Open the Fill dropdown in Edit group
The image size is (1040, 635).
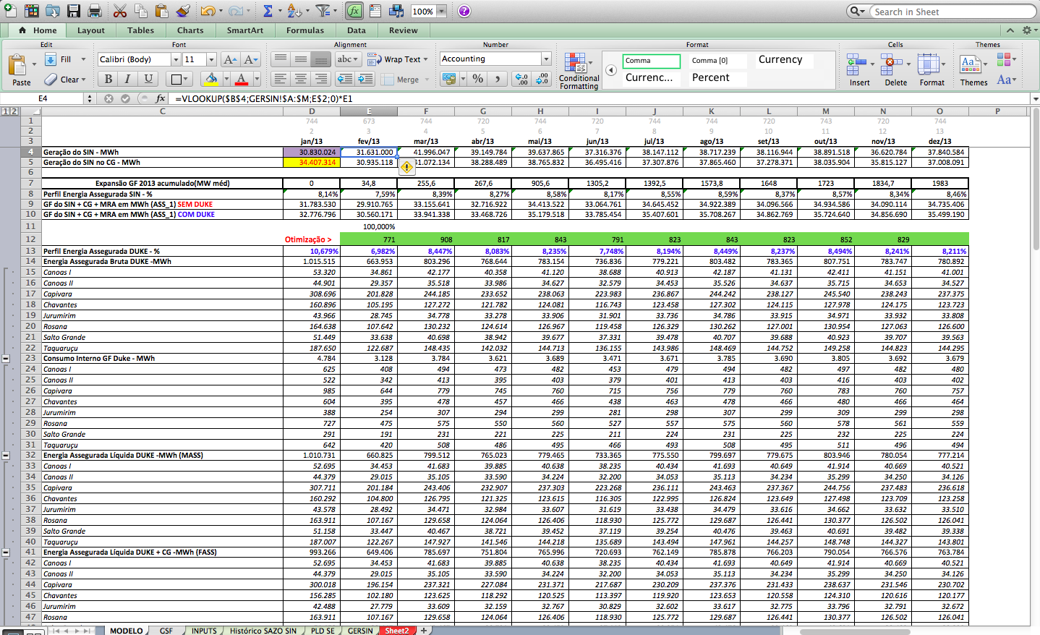(x=83, y=59)
